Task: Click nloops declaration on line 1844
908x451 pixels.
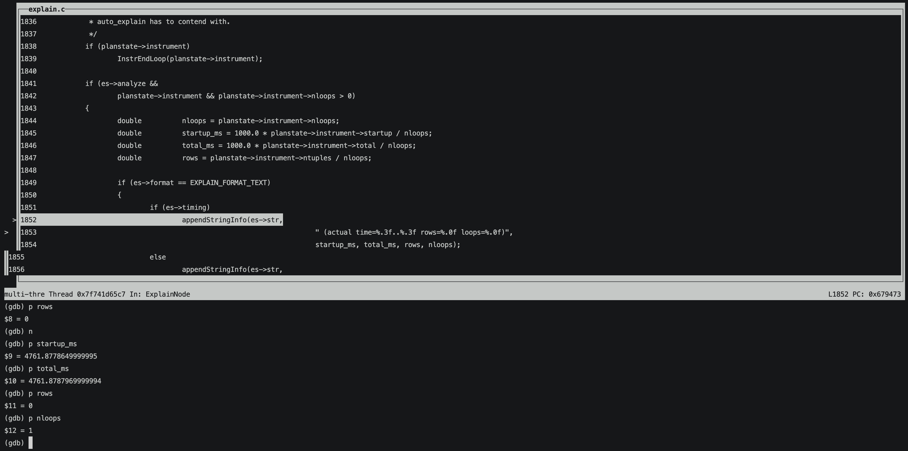Action: [x=228, y=121]
